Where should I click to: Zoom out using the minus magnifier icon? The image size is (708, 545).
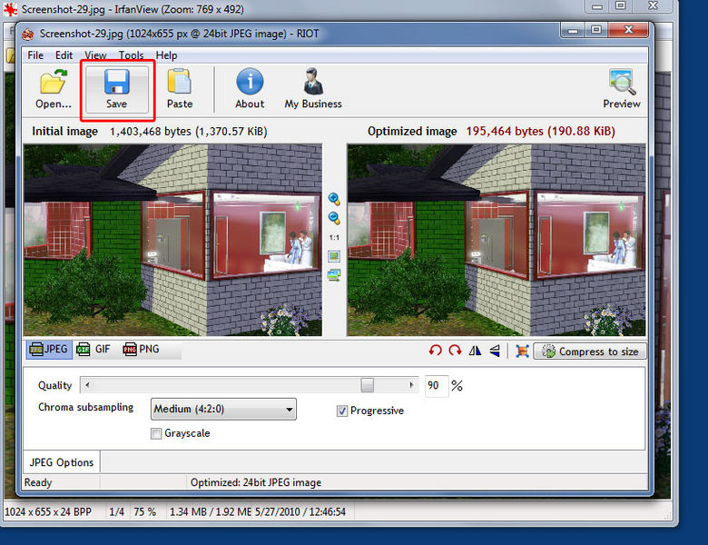pyautogui.click(x=334, y=218)
